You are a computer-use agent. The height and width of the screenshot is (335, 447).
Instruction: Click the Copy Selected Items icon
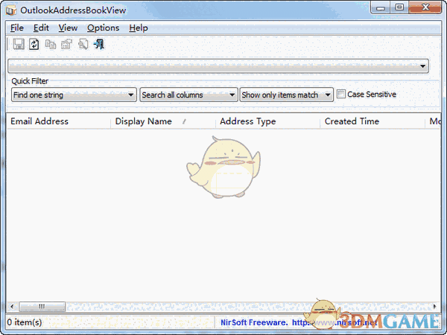[51, 45]
